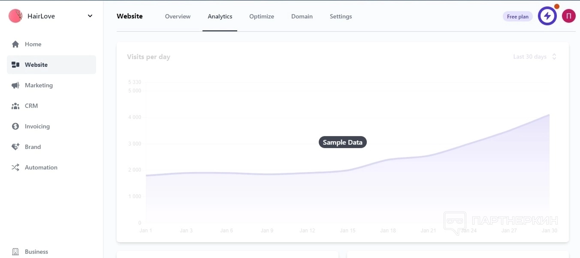Click the Automation shuffle icon
Viewport: 580px width, 258px height.
point(15,167)
